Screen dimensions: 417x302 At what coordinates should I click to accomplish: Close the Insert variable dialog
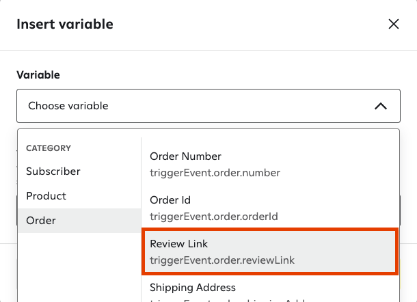(x=394, y=24)
